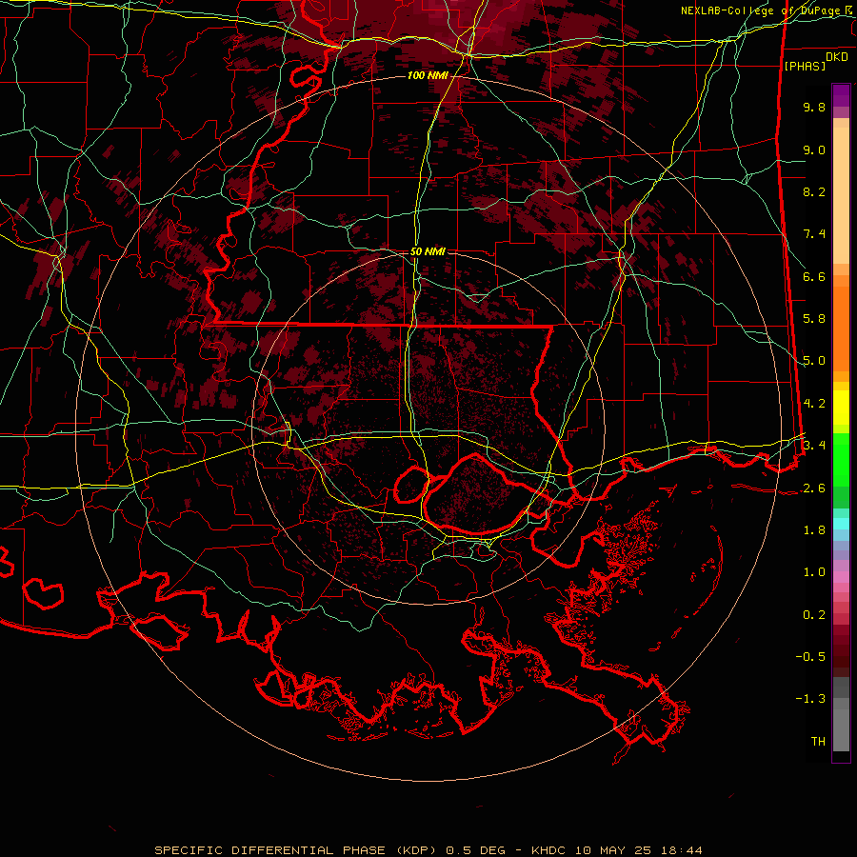Click the -1.3 value on the legend

point(810,699)
